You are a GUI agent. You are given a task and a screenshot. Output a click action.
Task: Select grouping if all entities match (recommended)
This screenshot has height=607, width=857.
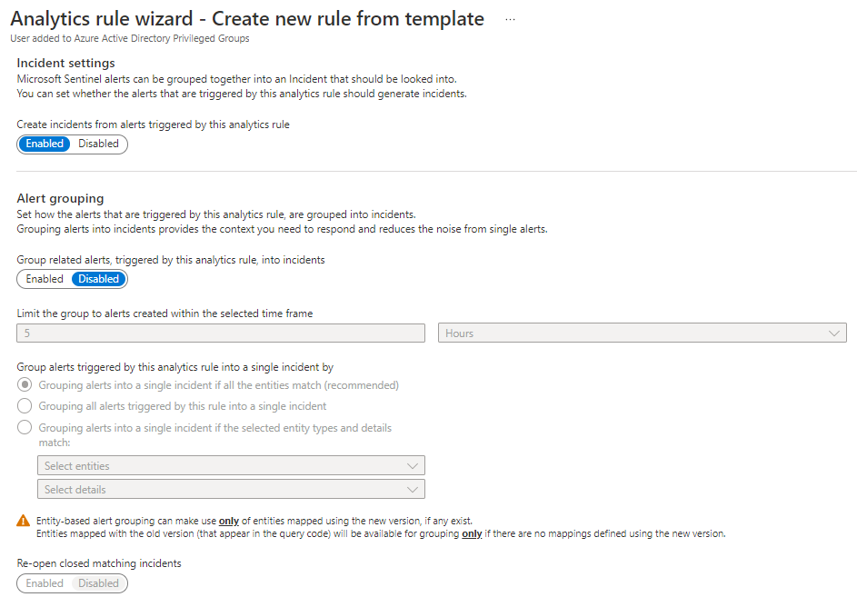[x=25, y=385]
